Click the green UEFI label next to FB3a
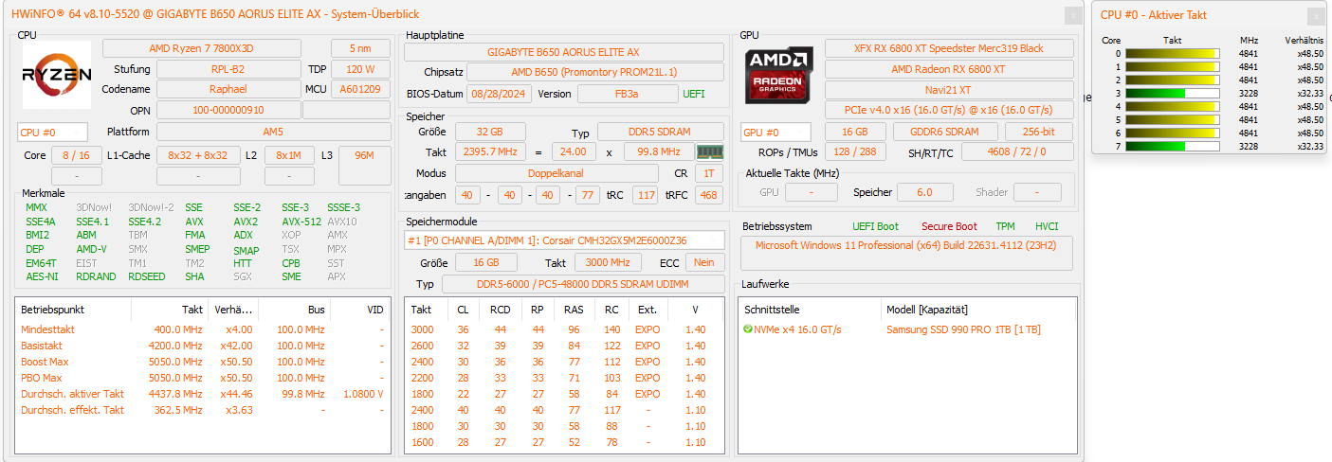This screenshot has width=1332, height=462. [694, 94]
